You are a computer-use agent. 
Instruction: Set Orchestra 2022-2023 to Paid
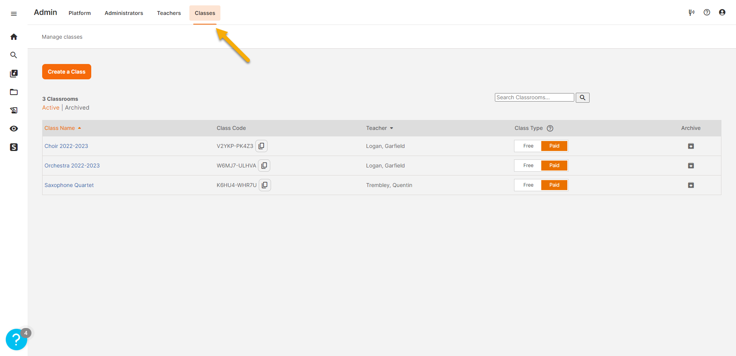[554, 166]
